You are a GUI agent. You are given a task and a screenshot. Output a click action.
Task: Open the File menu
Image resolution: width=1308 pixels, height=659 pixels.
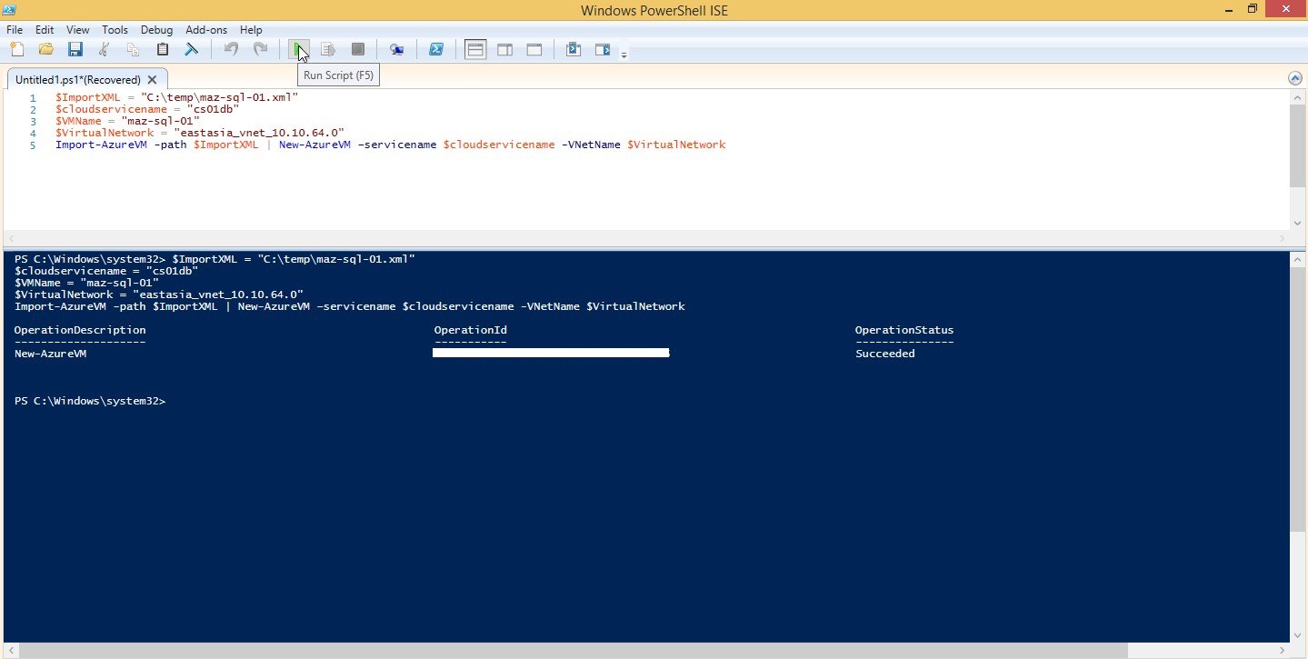click(15, 30)
